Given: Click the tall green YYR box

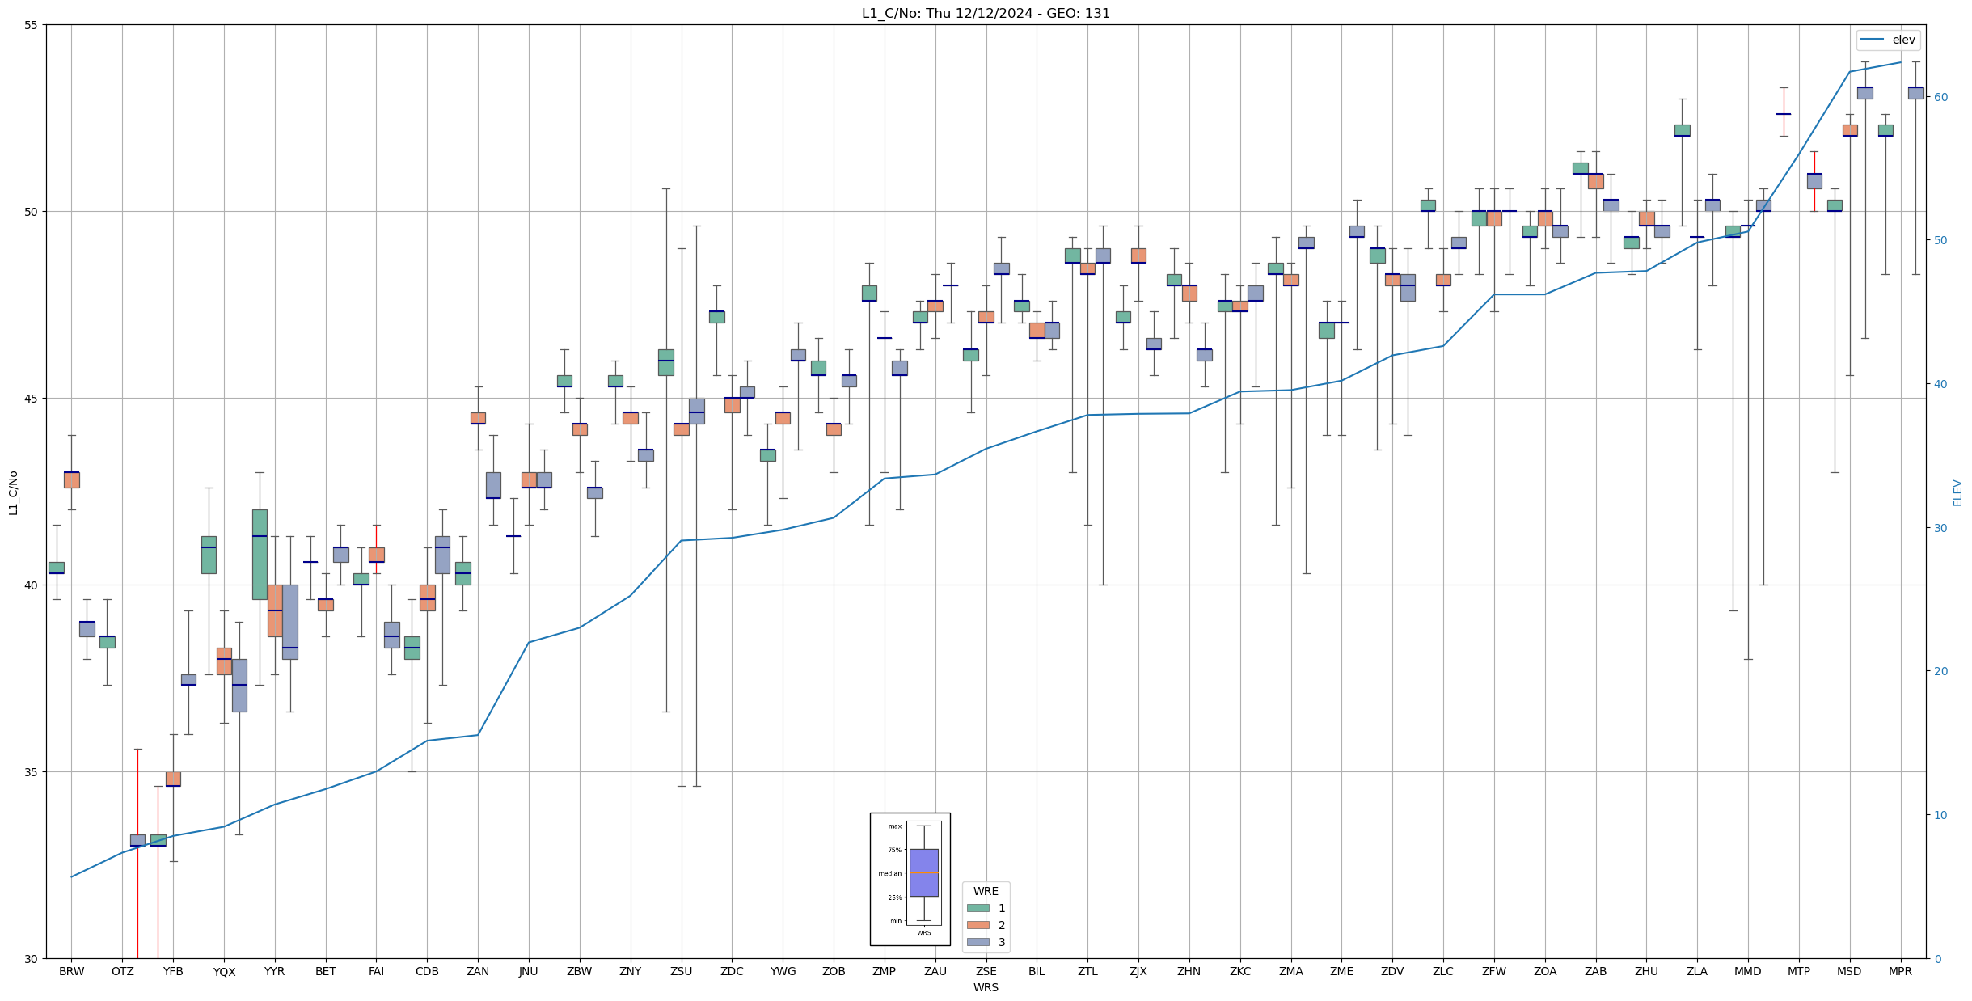Looking at the screenshot, I should pos(260,554).
